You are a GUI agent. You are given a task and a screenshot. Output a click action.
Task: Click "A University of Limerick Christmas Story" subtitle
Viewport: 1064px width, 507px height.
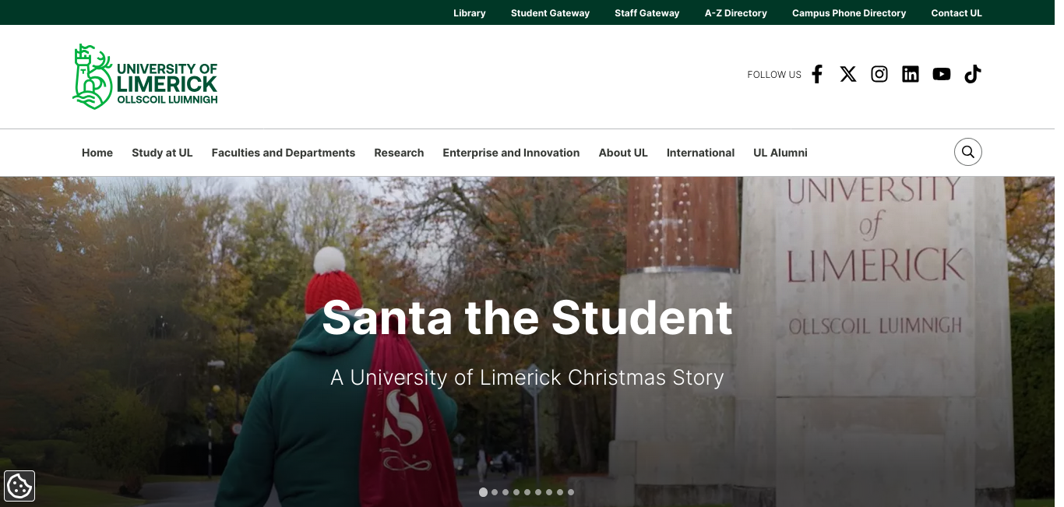(x=527, y=378)
